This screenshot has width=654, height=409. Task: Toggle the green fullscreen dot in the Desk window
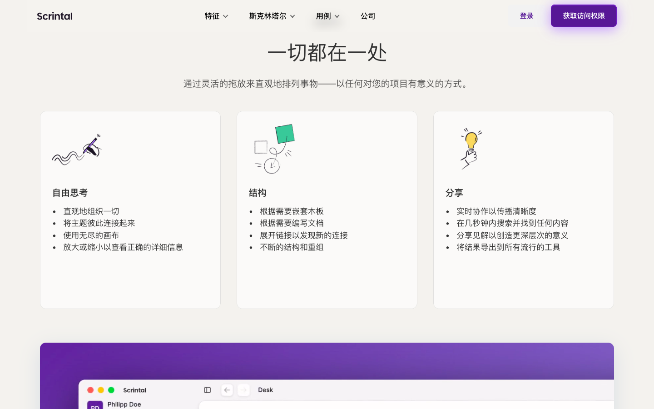[111, 390]
